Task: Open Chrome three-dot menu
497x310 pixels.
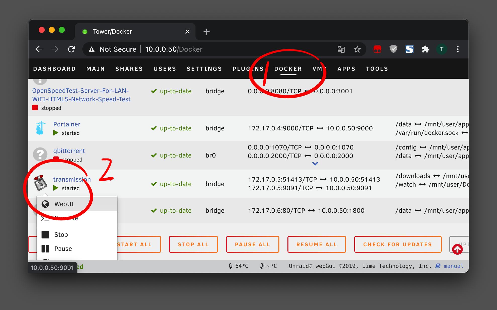Action: click(x=458, y=49)
